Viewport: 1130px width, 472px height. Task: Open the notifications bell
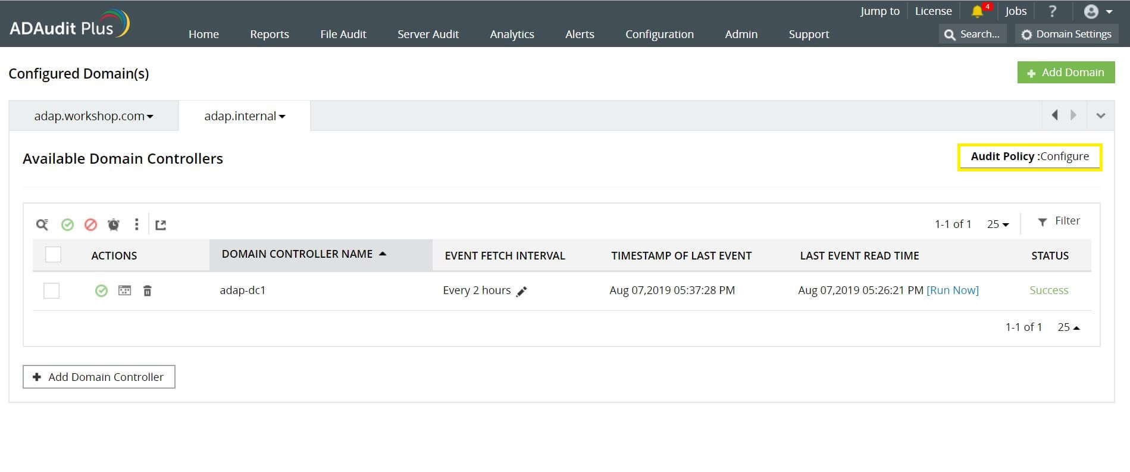977,11
